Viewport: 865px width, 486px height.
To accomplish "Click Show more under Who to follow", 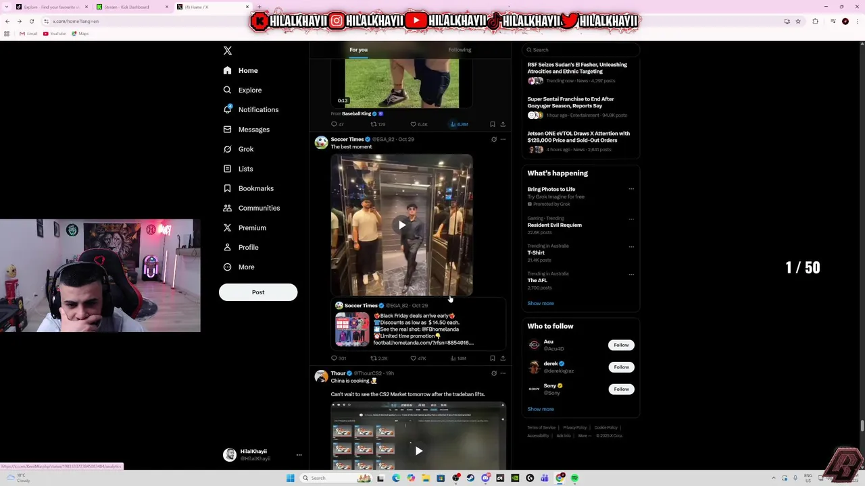I will (x=541, y=409).
